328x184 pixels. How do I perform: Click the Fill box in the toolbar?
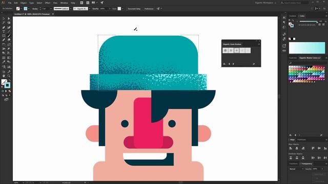point(4,82)
